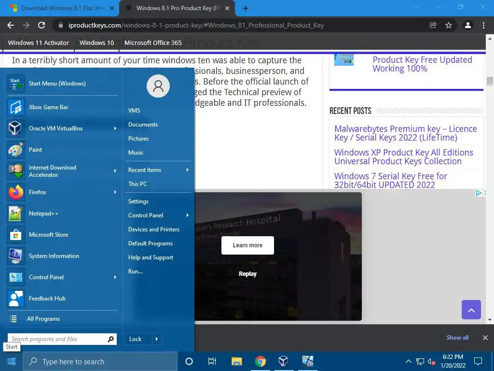Expand Internet Download Accelerator submenu arrow
Screen dimensions: 494x371
pyautogui.click(x=115, y=171)
